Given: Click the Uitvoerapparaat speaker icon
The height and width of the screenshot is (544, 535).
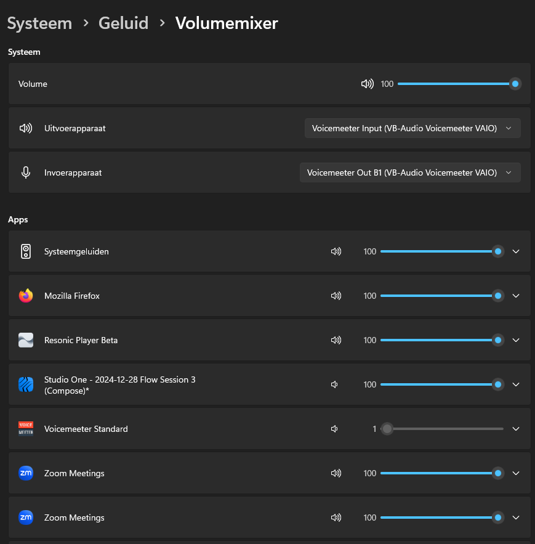Looking at the screenshot, I should coord(26,128).
